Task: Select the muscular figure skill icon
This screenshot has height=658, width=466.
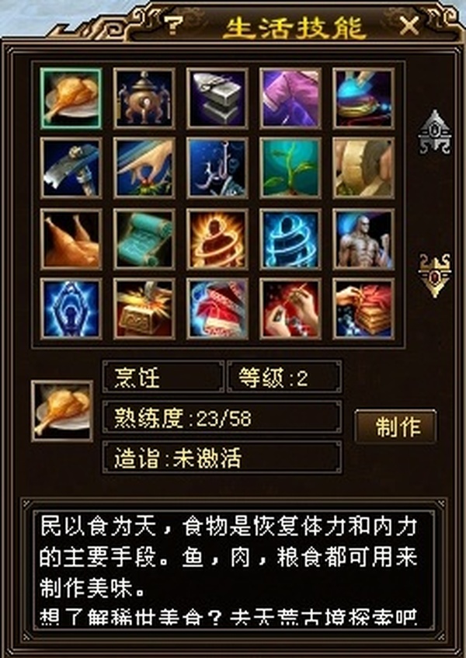Action: 363,239
